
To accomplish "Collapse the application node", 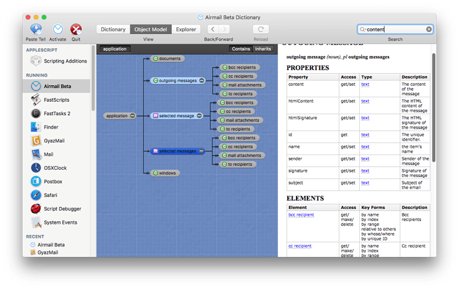I will tap(132, 116).
